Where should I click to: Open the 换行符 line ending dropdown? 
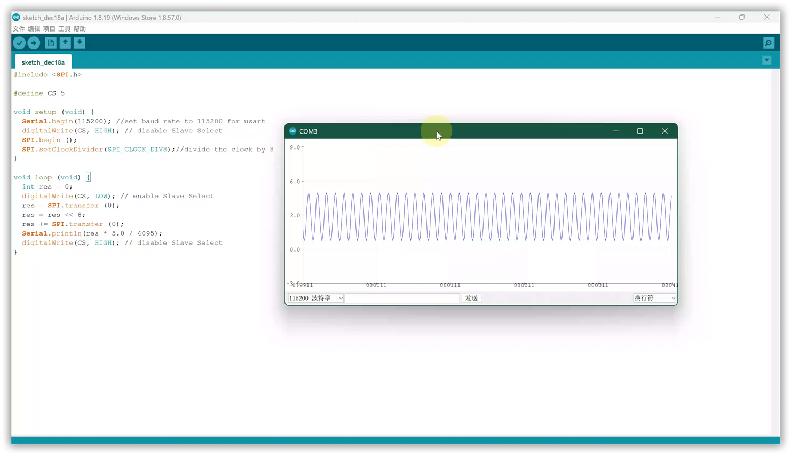click(x=654, y=298)
